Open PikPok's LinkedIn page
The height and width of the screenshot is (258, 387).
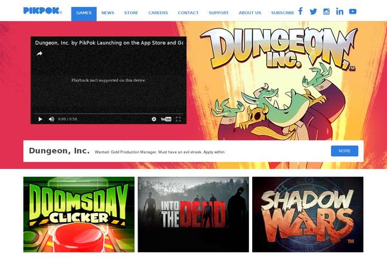tap(340, 12)
